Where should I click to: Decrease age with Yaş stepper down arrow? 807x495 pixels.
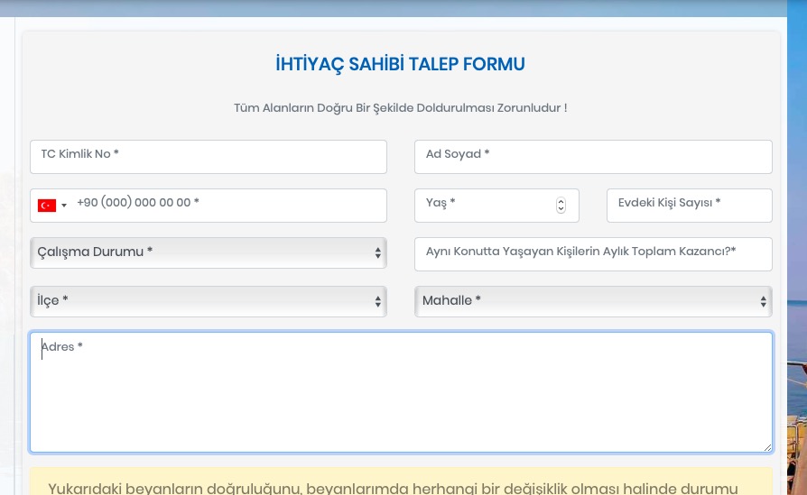561,209
